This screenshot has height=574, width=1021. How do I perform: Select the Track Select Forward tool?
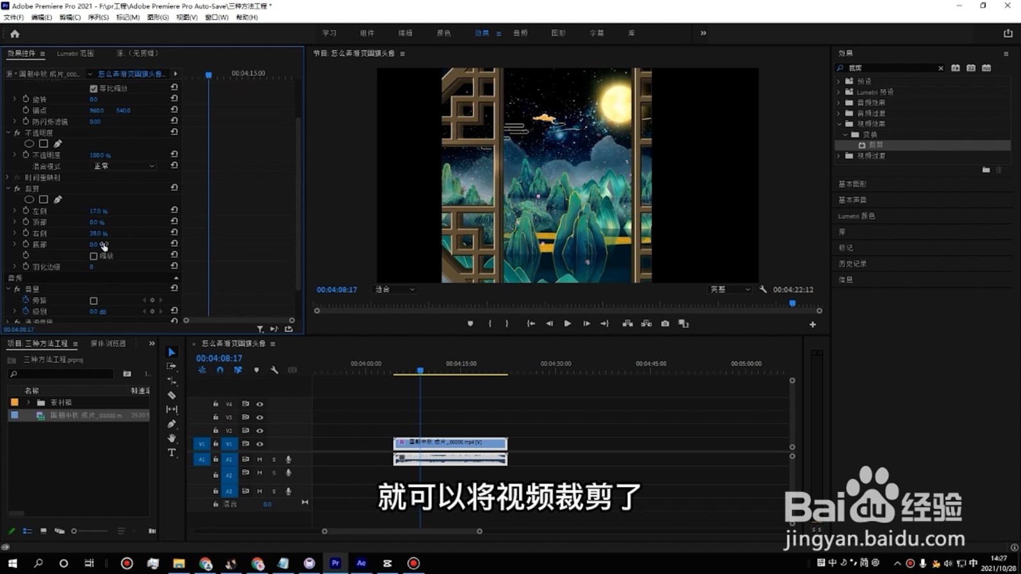[172, 366]
